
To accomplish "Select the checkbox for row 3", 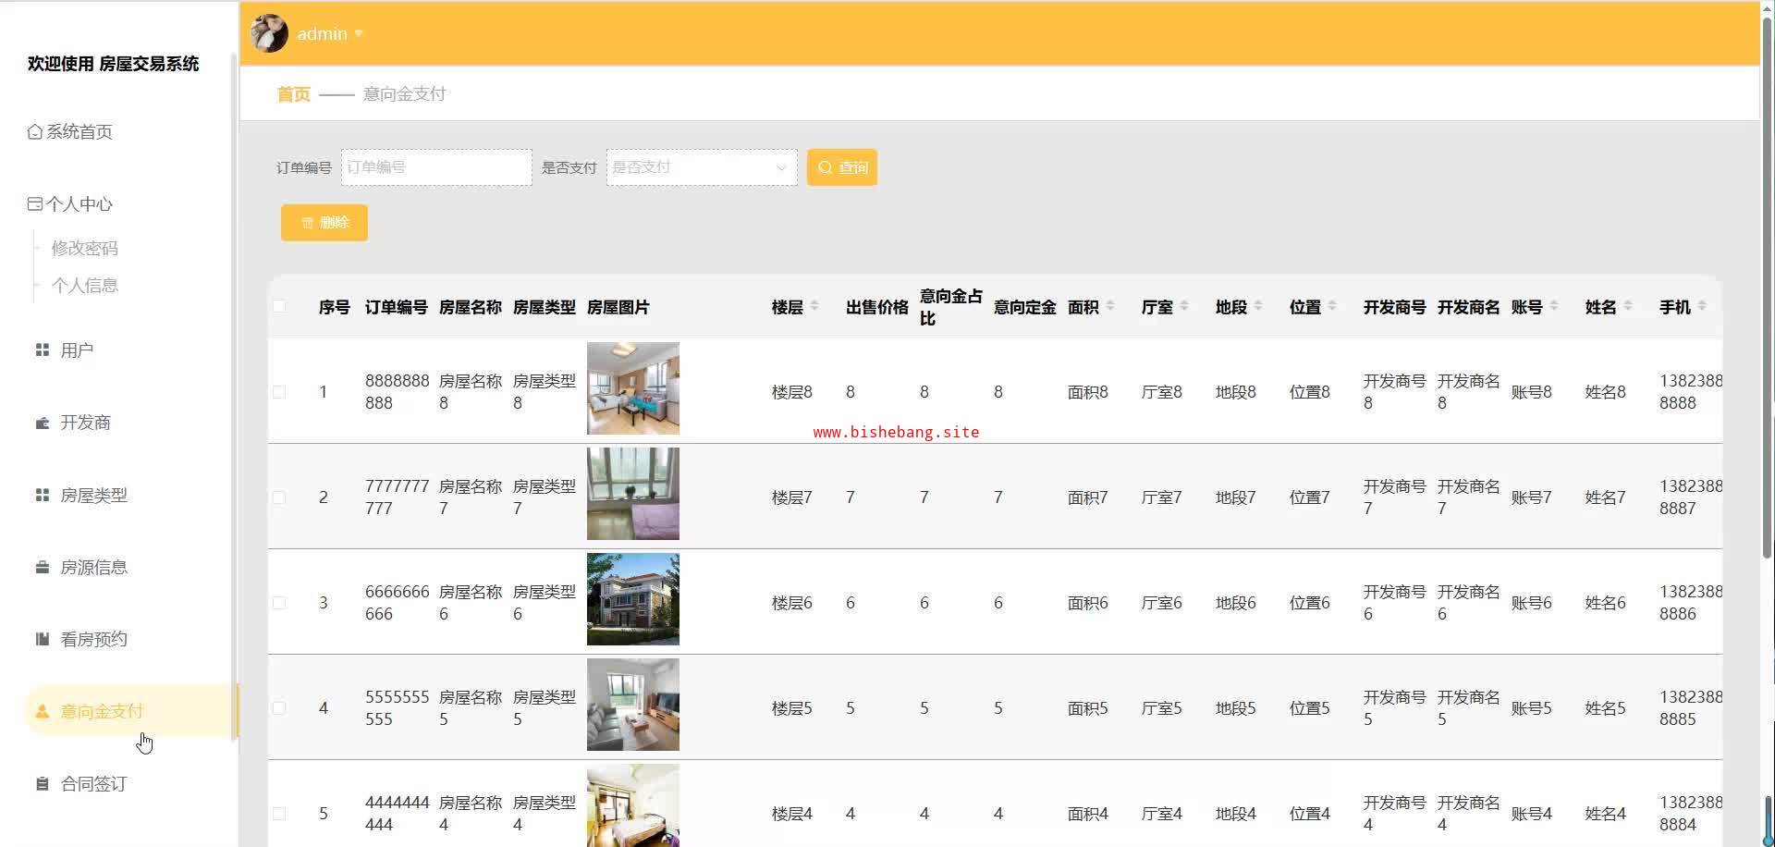I will (279, 603).
